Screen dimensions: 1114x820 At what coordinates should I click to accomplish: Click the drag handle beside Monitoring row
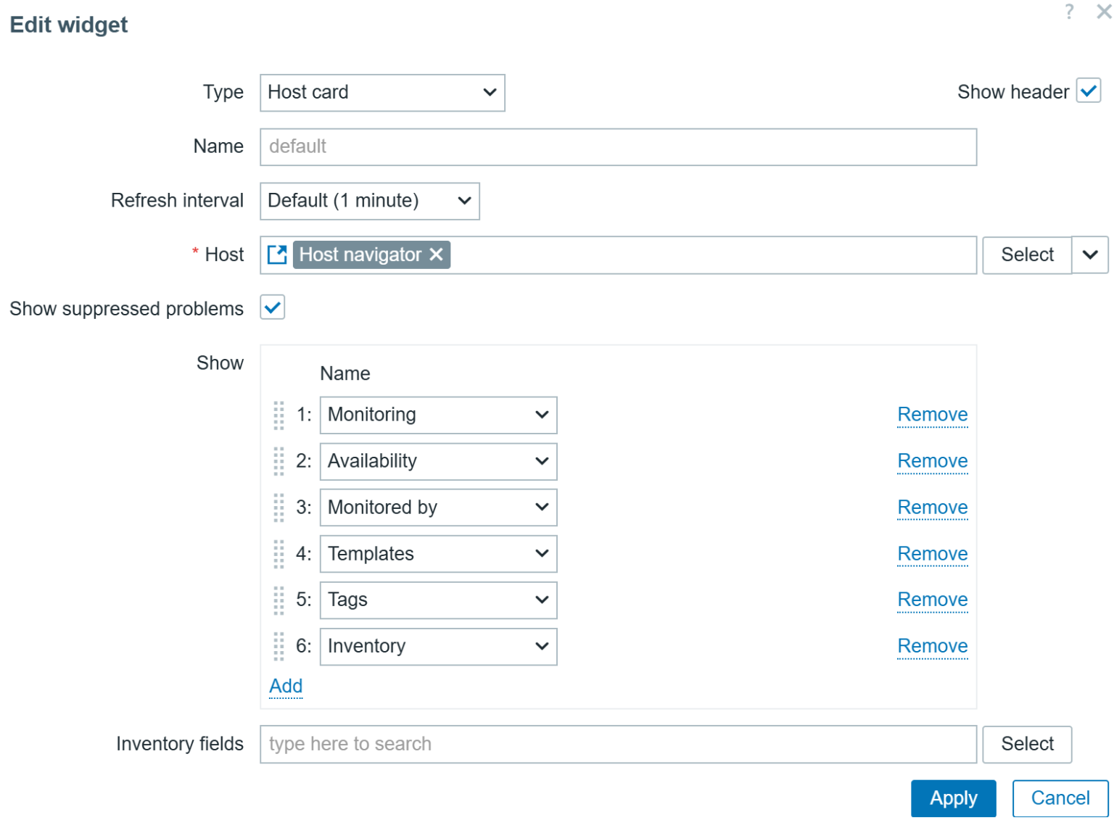[x=278, y=415]
